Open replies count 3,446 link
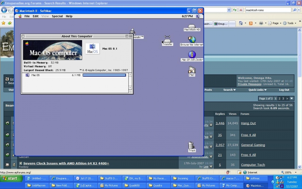This screenshot has height=189, width=302. click(x=220, y=123)
